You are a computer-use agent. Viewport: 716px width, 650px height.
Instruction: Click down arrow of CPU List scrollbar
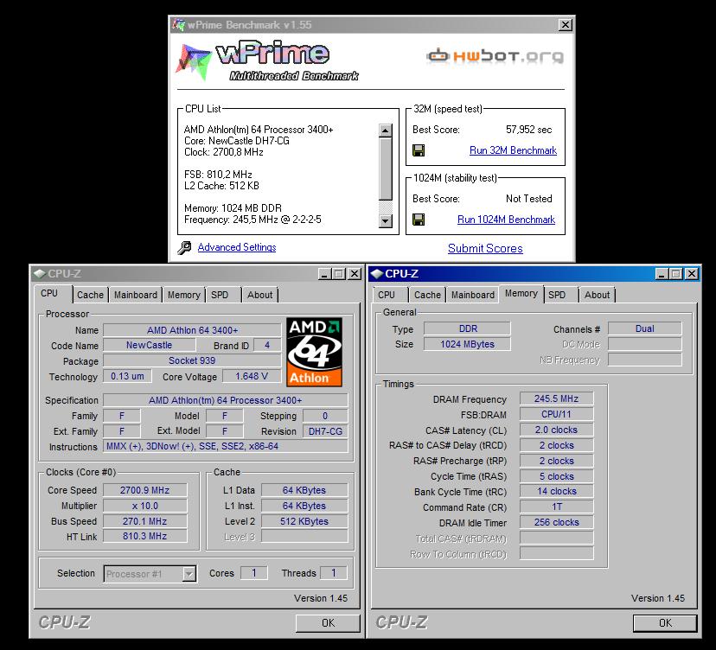(x=386, y=221)
